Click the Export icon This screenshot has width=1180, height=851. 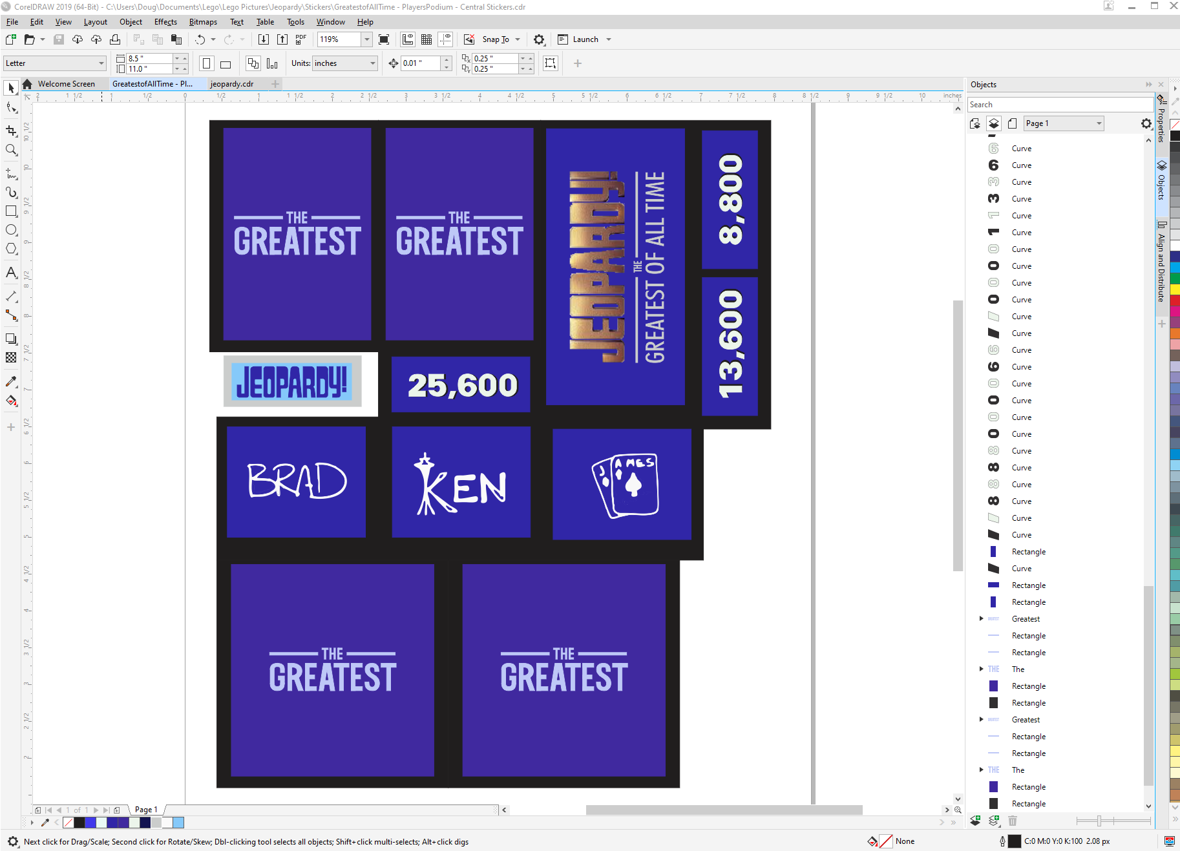[282, 39]
